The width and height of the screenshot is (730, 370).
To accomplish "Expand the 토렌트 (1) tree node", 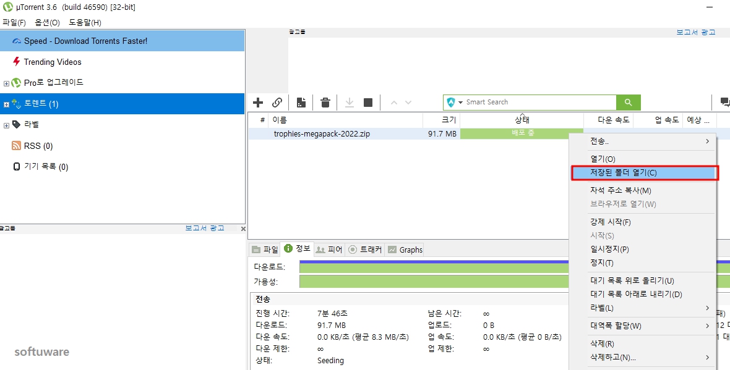I will point(6,104).
